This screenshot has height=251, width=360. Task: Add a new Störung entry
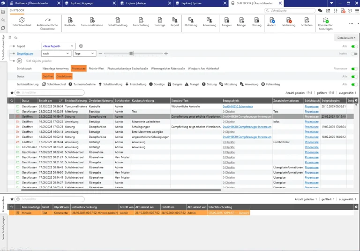256,20
